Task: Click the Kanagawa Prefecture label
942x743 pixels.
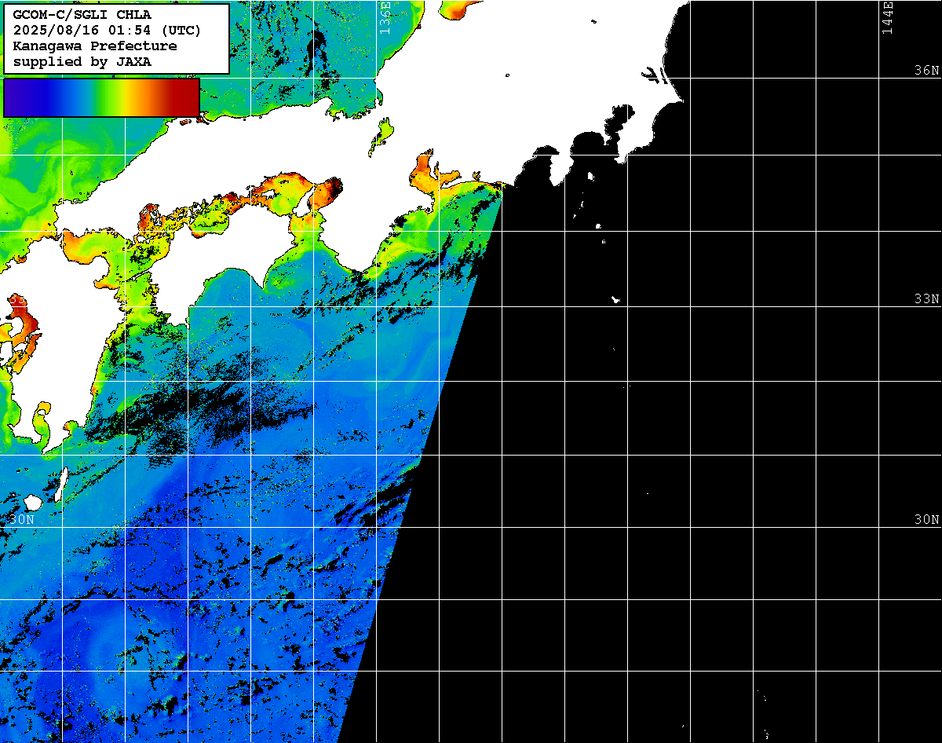Action: pos(95,46)
